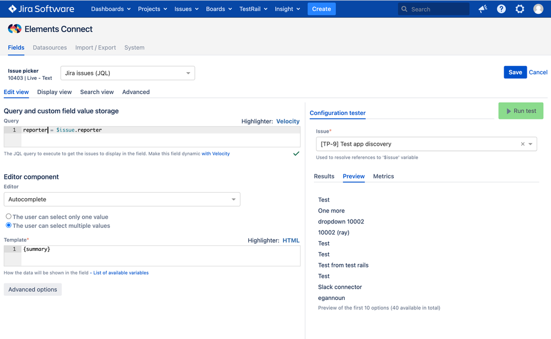Expand the Projects menu in navbar
Screen dimensions: 551x339
pyautogui.click(x=152, y=9)
